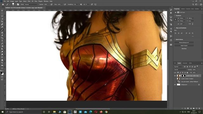The image size is (203, 114).
Task: Open the Properties tab
Action: pos(177,9)
